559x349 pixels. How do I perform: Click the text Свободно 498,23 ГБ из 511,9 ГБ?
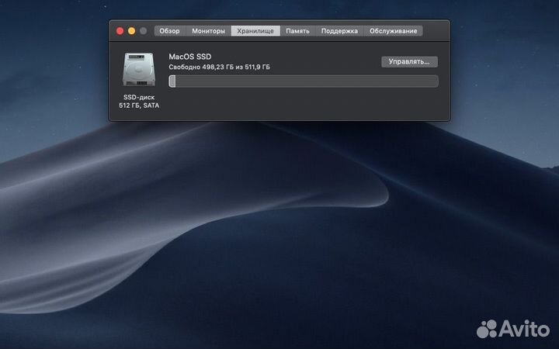coord(219,67)
